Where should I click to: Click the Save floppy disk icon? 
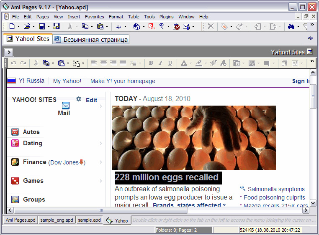click(42, 26)
